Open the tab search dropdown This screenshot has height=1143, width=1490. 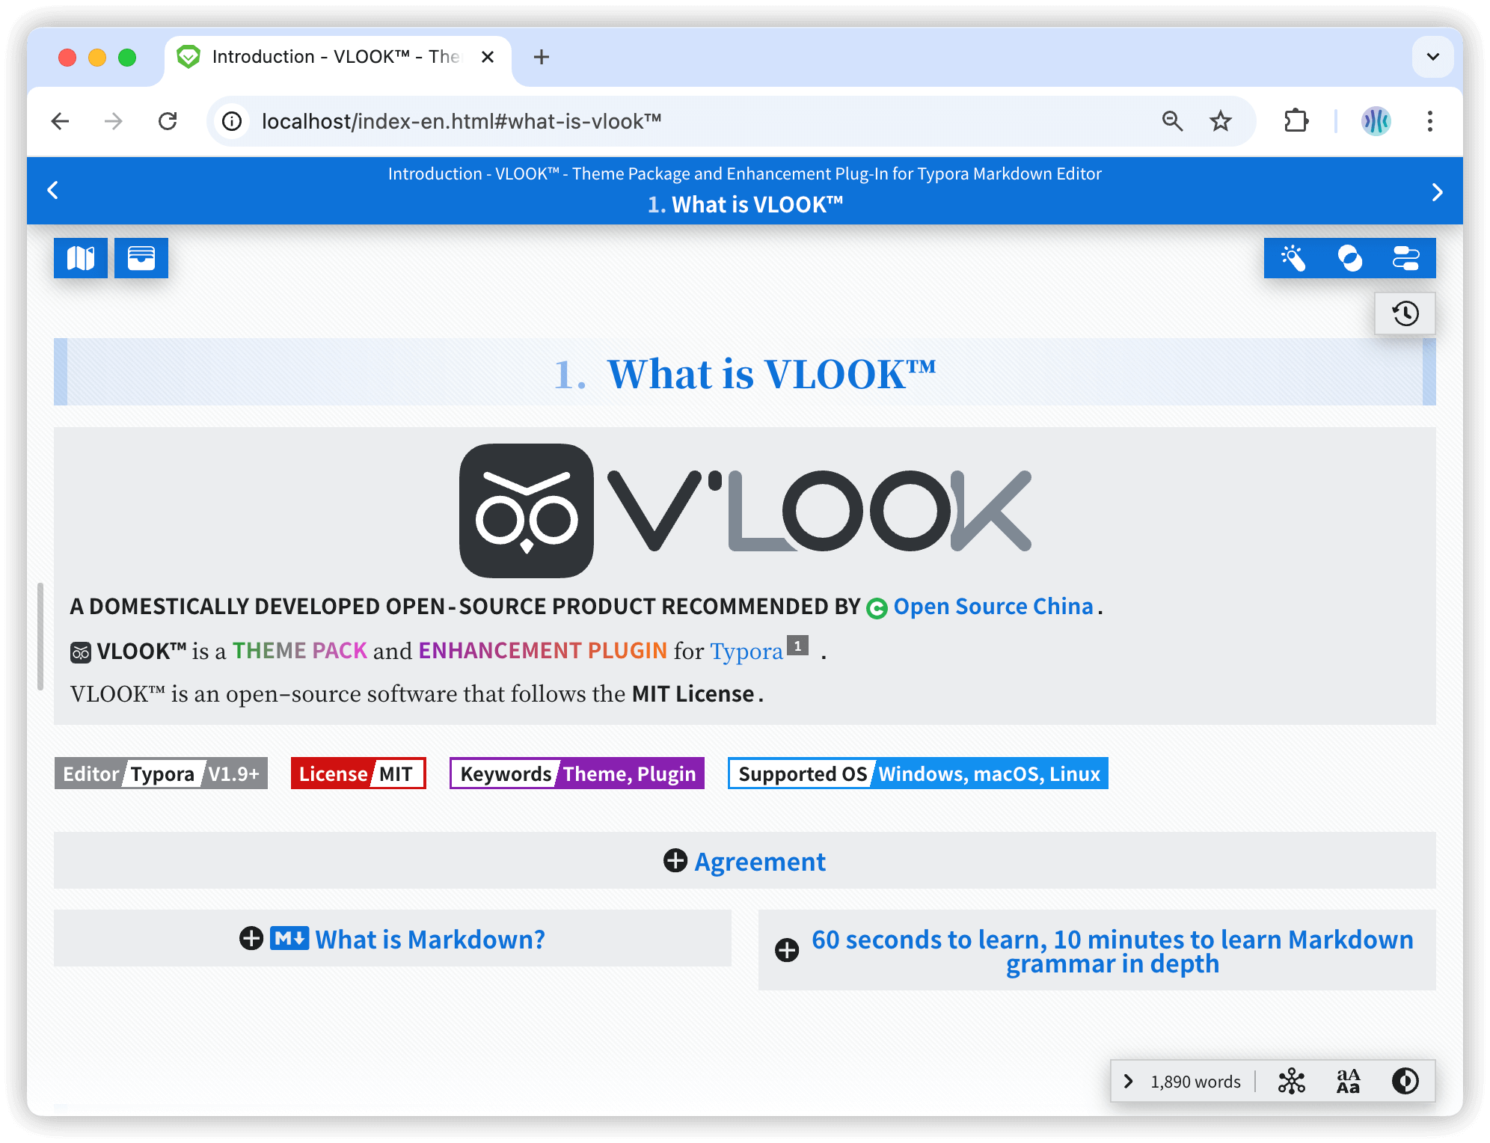click(x=1432, y=57)
